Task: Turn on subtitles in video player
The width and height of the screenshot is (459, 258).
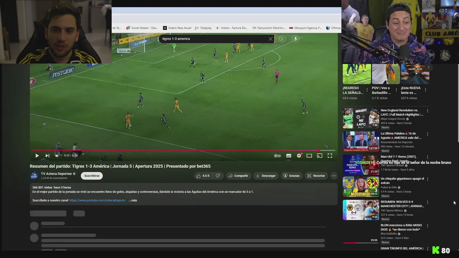Action: coord(289,156)
